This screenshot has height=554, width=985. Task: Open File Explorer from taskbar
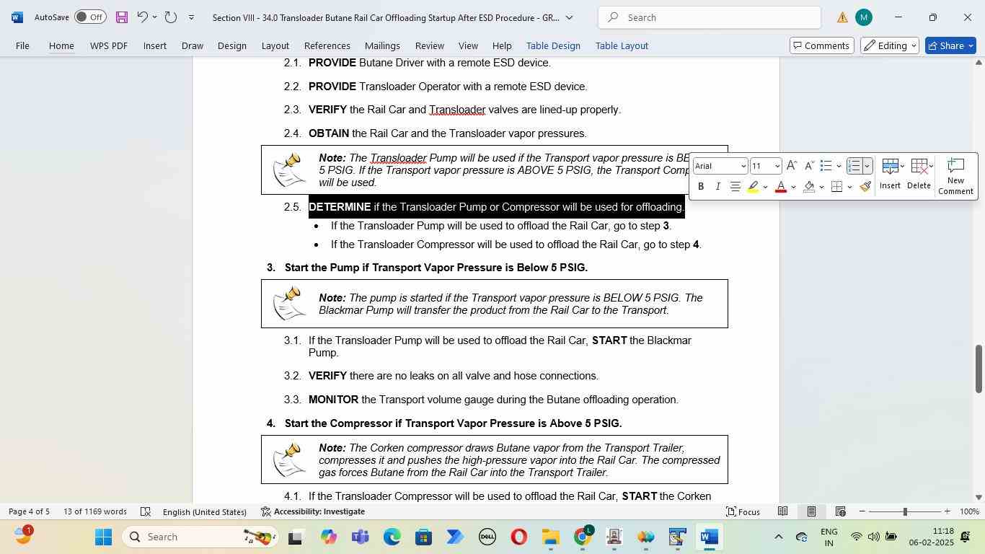(x=551, y=537)
